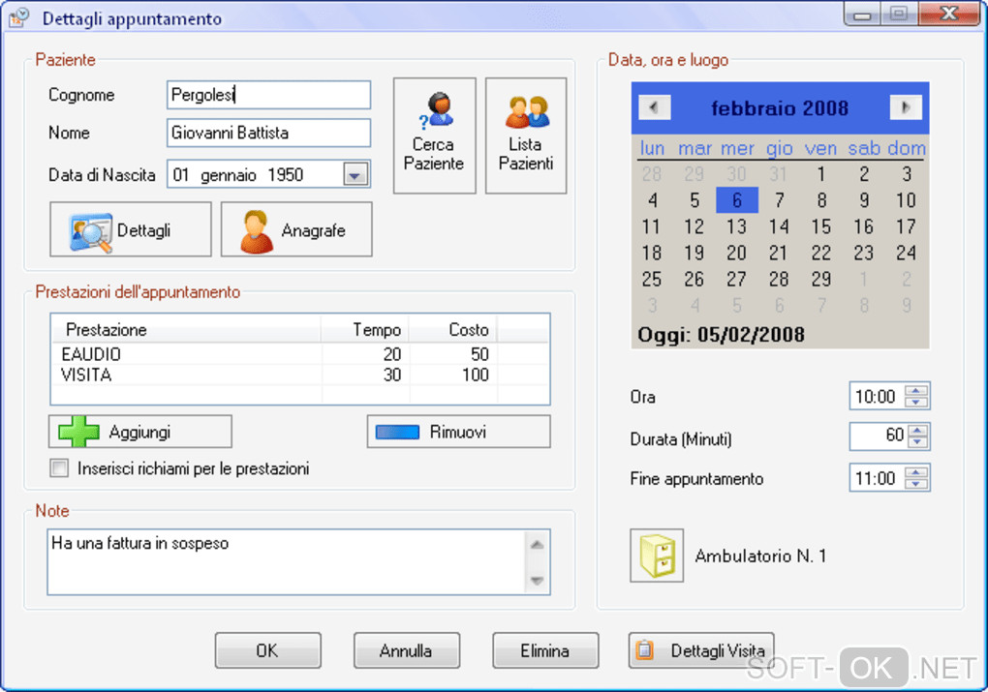Open patient Dettagli button
The image size is (988, 692).
click(x=131, y=229)
